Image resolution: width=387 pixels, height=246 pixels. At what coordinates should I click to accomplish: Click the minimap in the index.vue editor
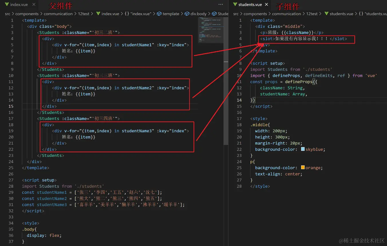[211, 30]
